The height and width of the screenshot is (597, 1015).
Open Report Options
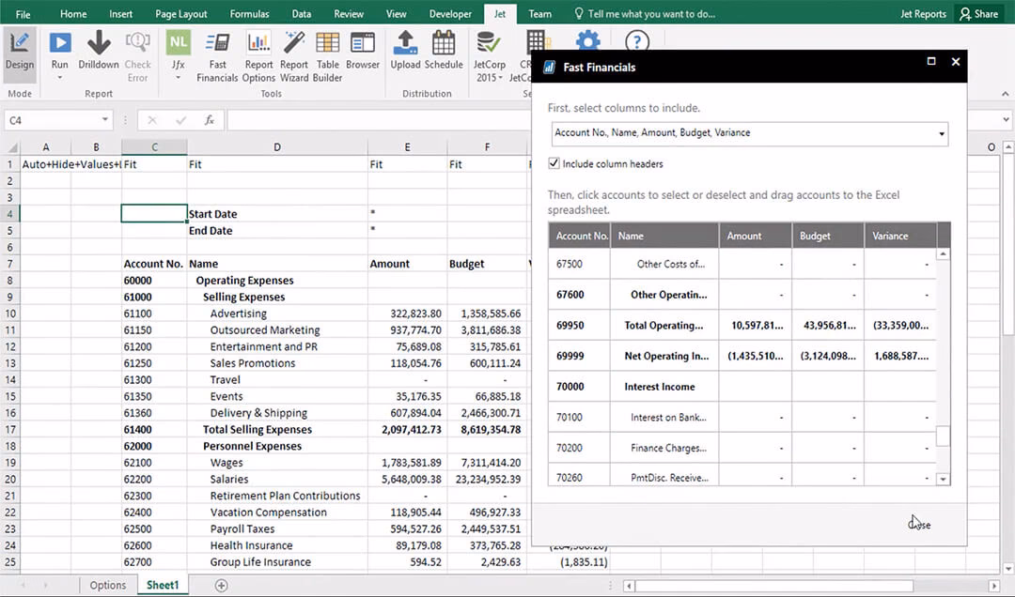click(x=259, y=57)
